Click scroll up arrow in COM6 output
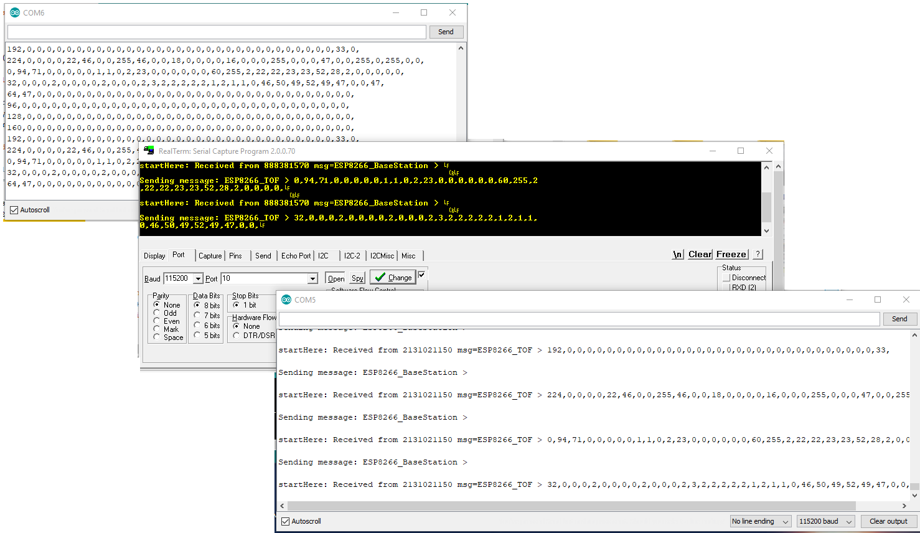This screenshot has width=920, height=533. point(461,48)
